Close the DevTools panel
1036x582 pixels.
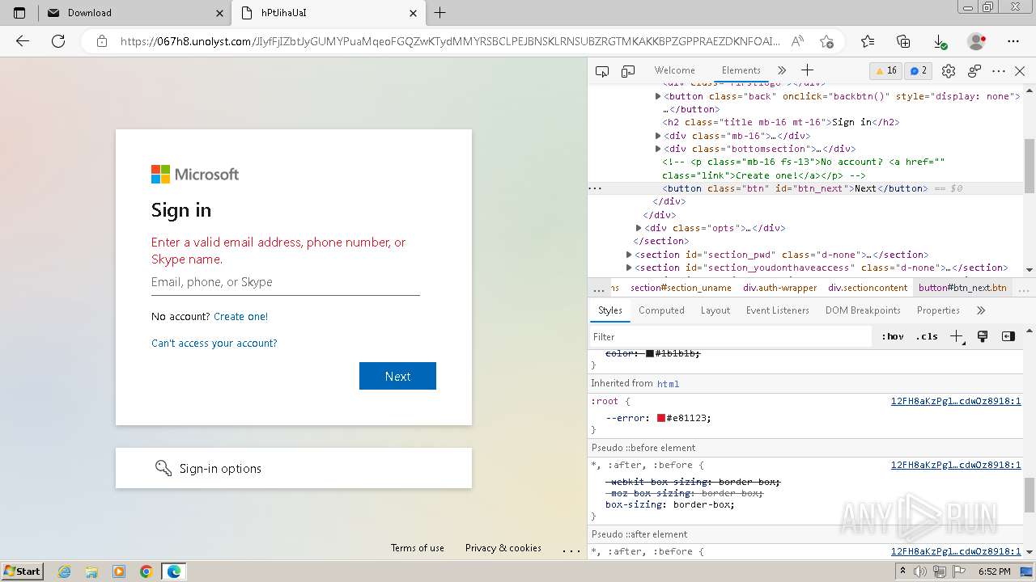1020,71
